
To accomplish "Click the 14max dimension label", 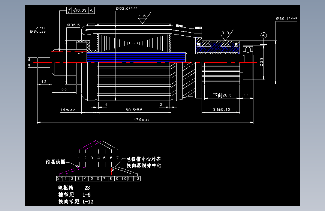I will pyautogui.click(x=67, y=110).
